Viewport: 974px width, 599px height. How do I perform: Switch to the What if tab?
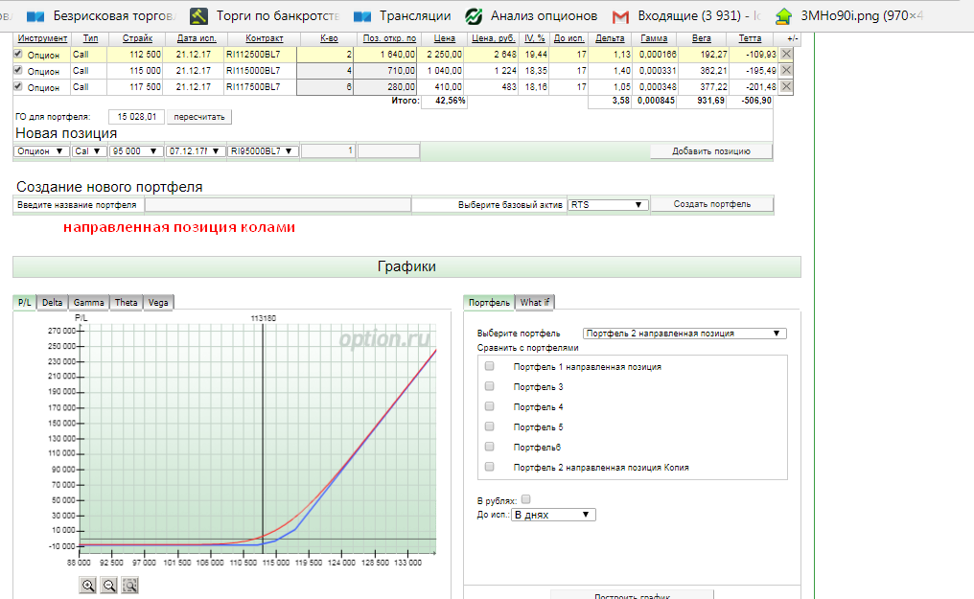click(534, 302)
